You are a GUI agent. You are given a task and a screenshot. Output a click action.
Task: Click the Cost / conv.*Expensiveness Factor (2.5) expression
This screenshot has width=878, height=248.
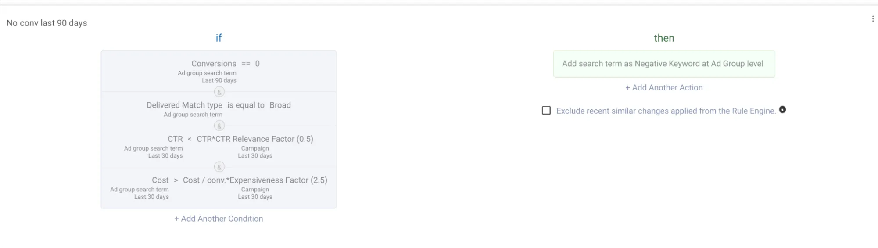click(255, 180)
